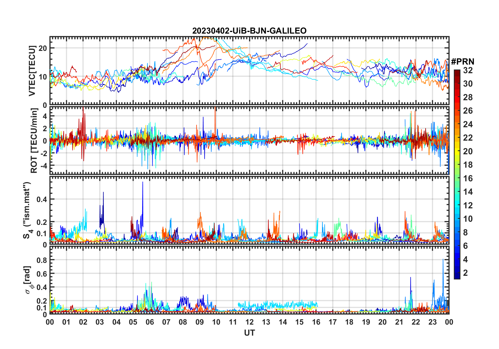The image size is (499, 349).
Task: Click the colorbar tick label 24
Action: [x=468, y=124]
